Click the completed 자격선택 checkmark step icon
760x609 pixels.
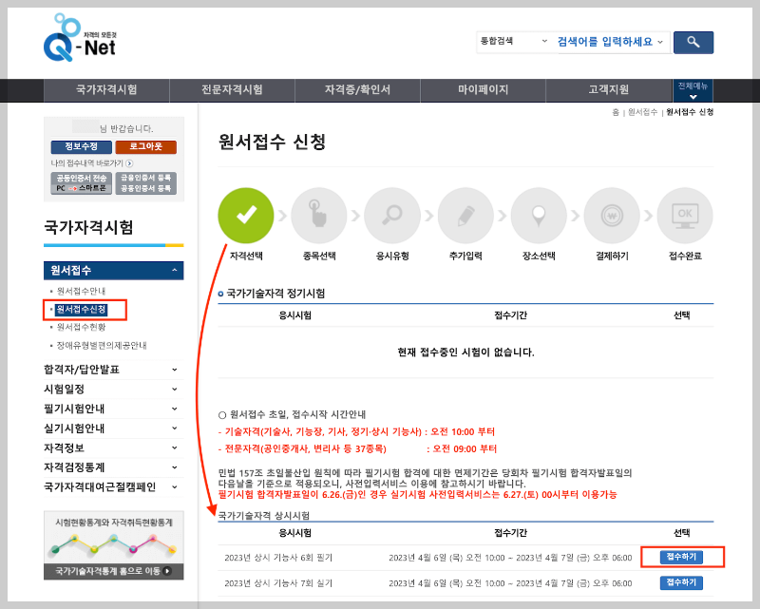pos(245,215)
